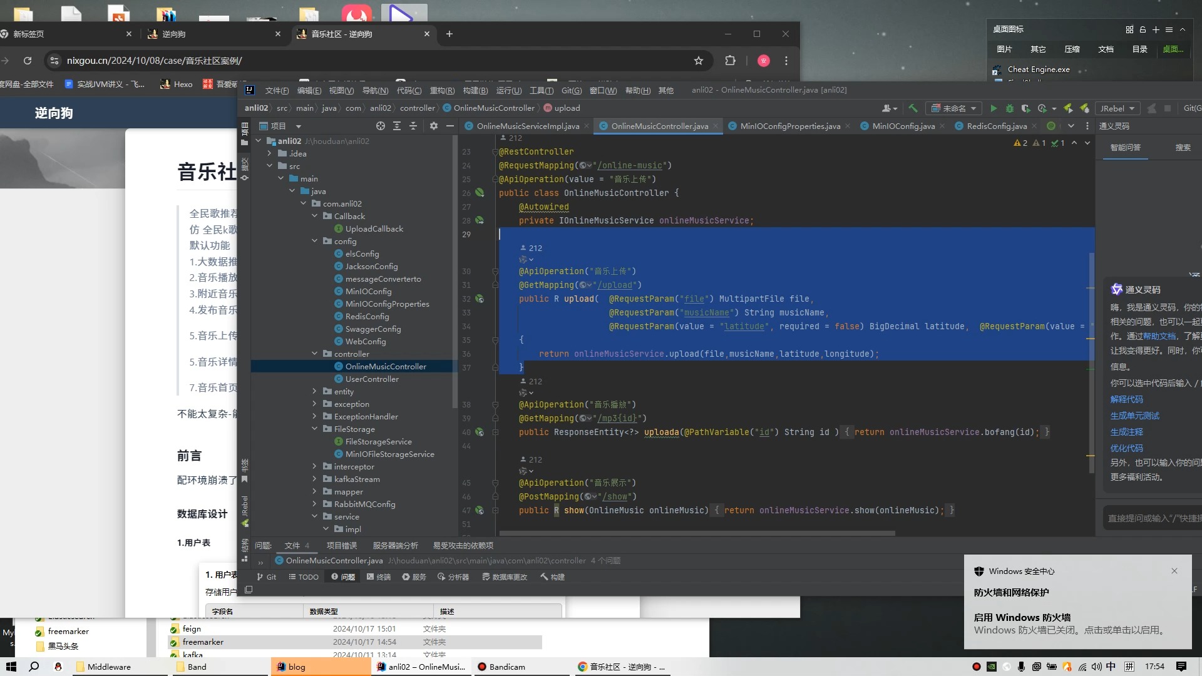Open the 项目 view selector dropdown
Screen dimensions: 1202x676
pos(280,126)
